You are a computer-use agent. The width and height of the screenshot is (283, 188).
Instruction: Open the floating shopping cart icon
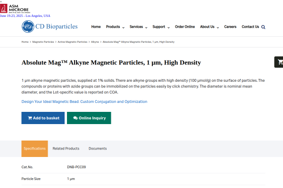(x=279, y=62)
